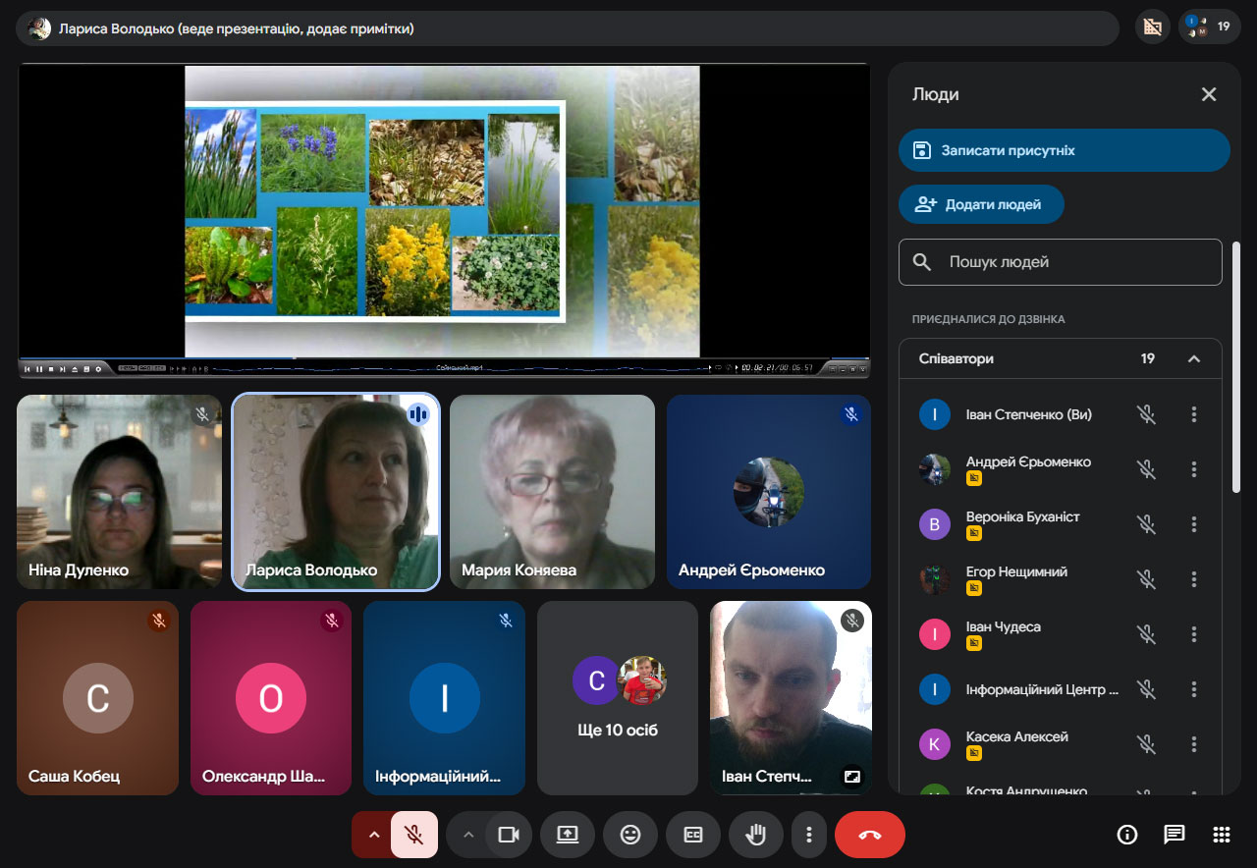Click the people panel scrollbar
The image size is (1257, 868).
click(x=1236, y=368)
